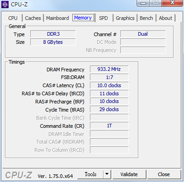Screen dimensions: 184x182
Task: Click the tRCD value 11 clocks
Action: coord(109,93)
